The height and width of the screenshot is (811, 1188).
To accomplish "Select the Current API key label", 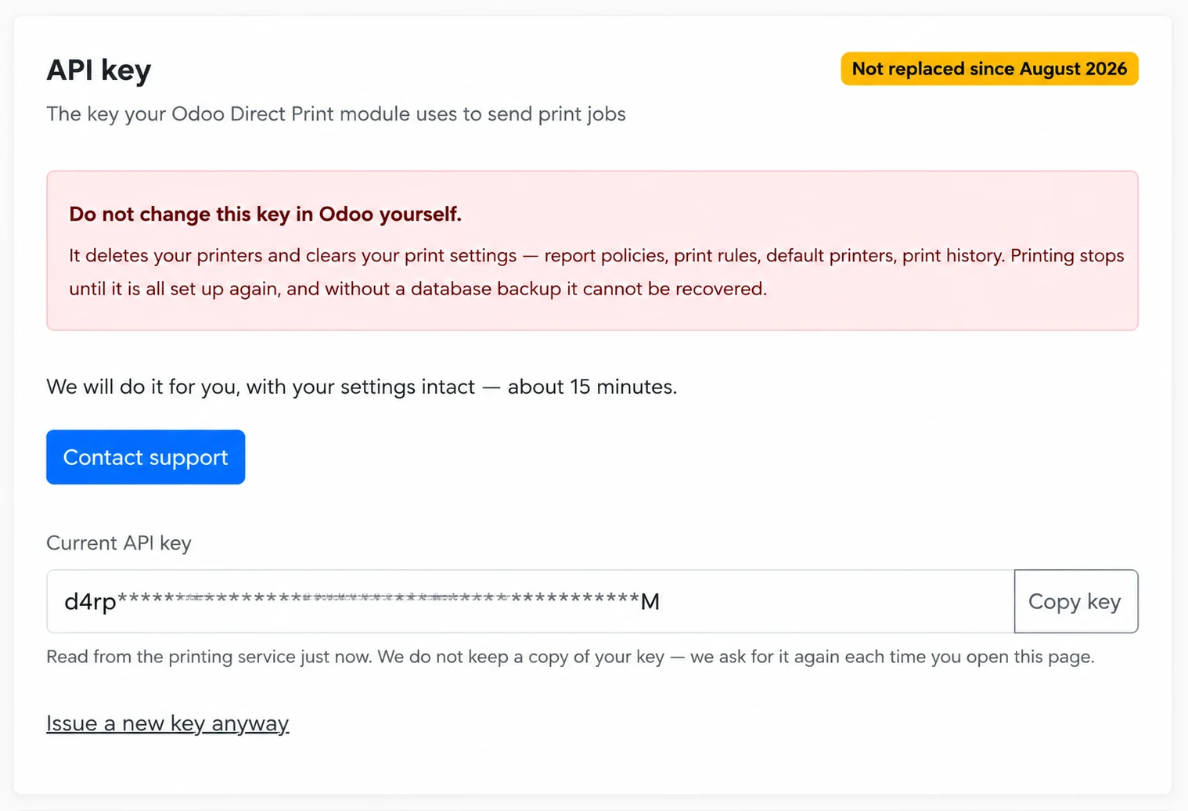I will tap(119, 543).
